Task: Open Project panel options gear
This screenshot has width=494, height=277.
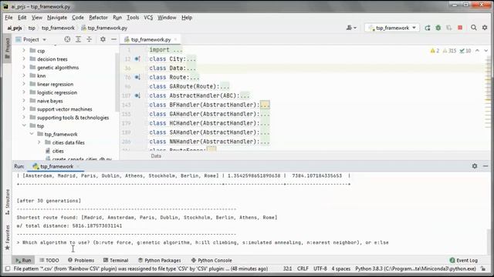Action: click(x=103, y=39)
